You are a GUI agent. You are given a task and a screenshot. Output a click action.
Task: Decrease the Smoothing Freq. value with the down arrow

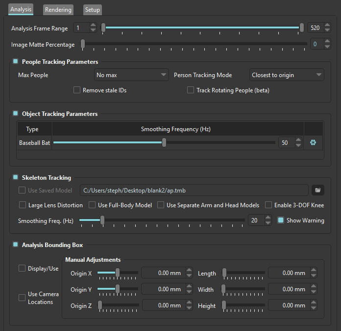268,223
